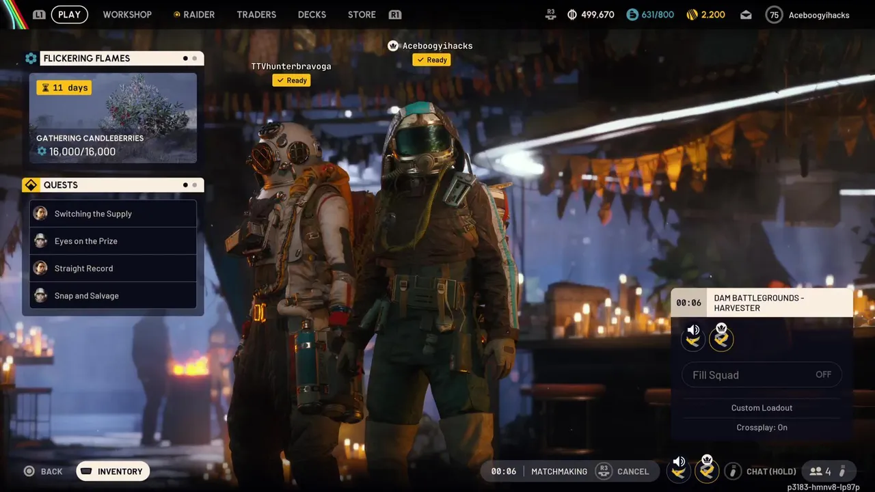Open CHAT (HOLD) option
Viewport: 875px width, 492px height.
pyautogui.click(x=771, y=471)
